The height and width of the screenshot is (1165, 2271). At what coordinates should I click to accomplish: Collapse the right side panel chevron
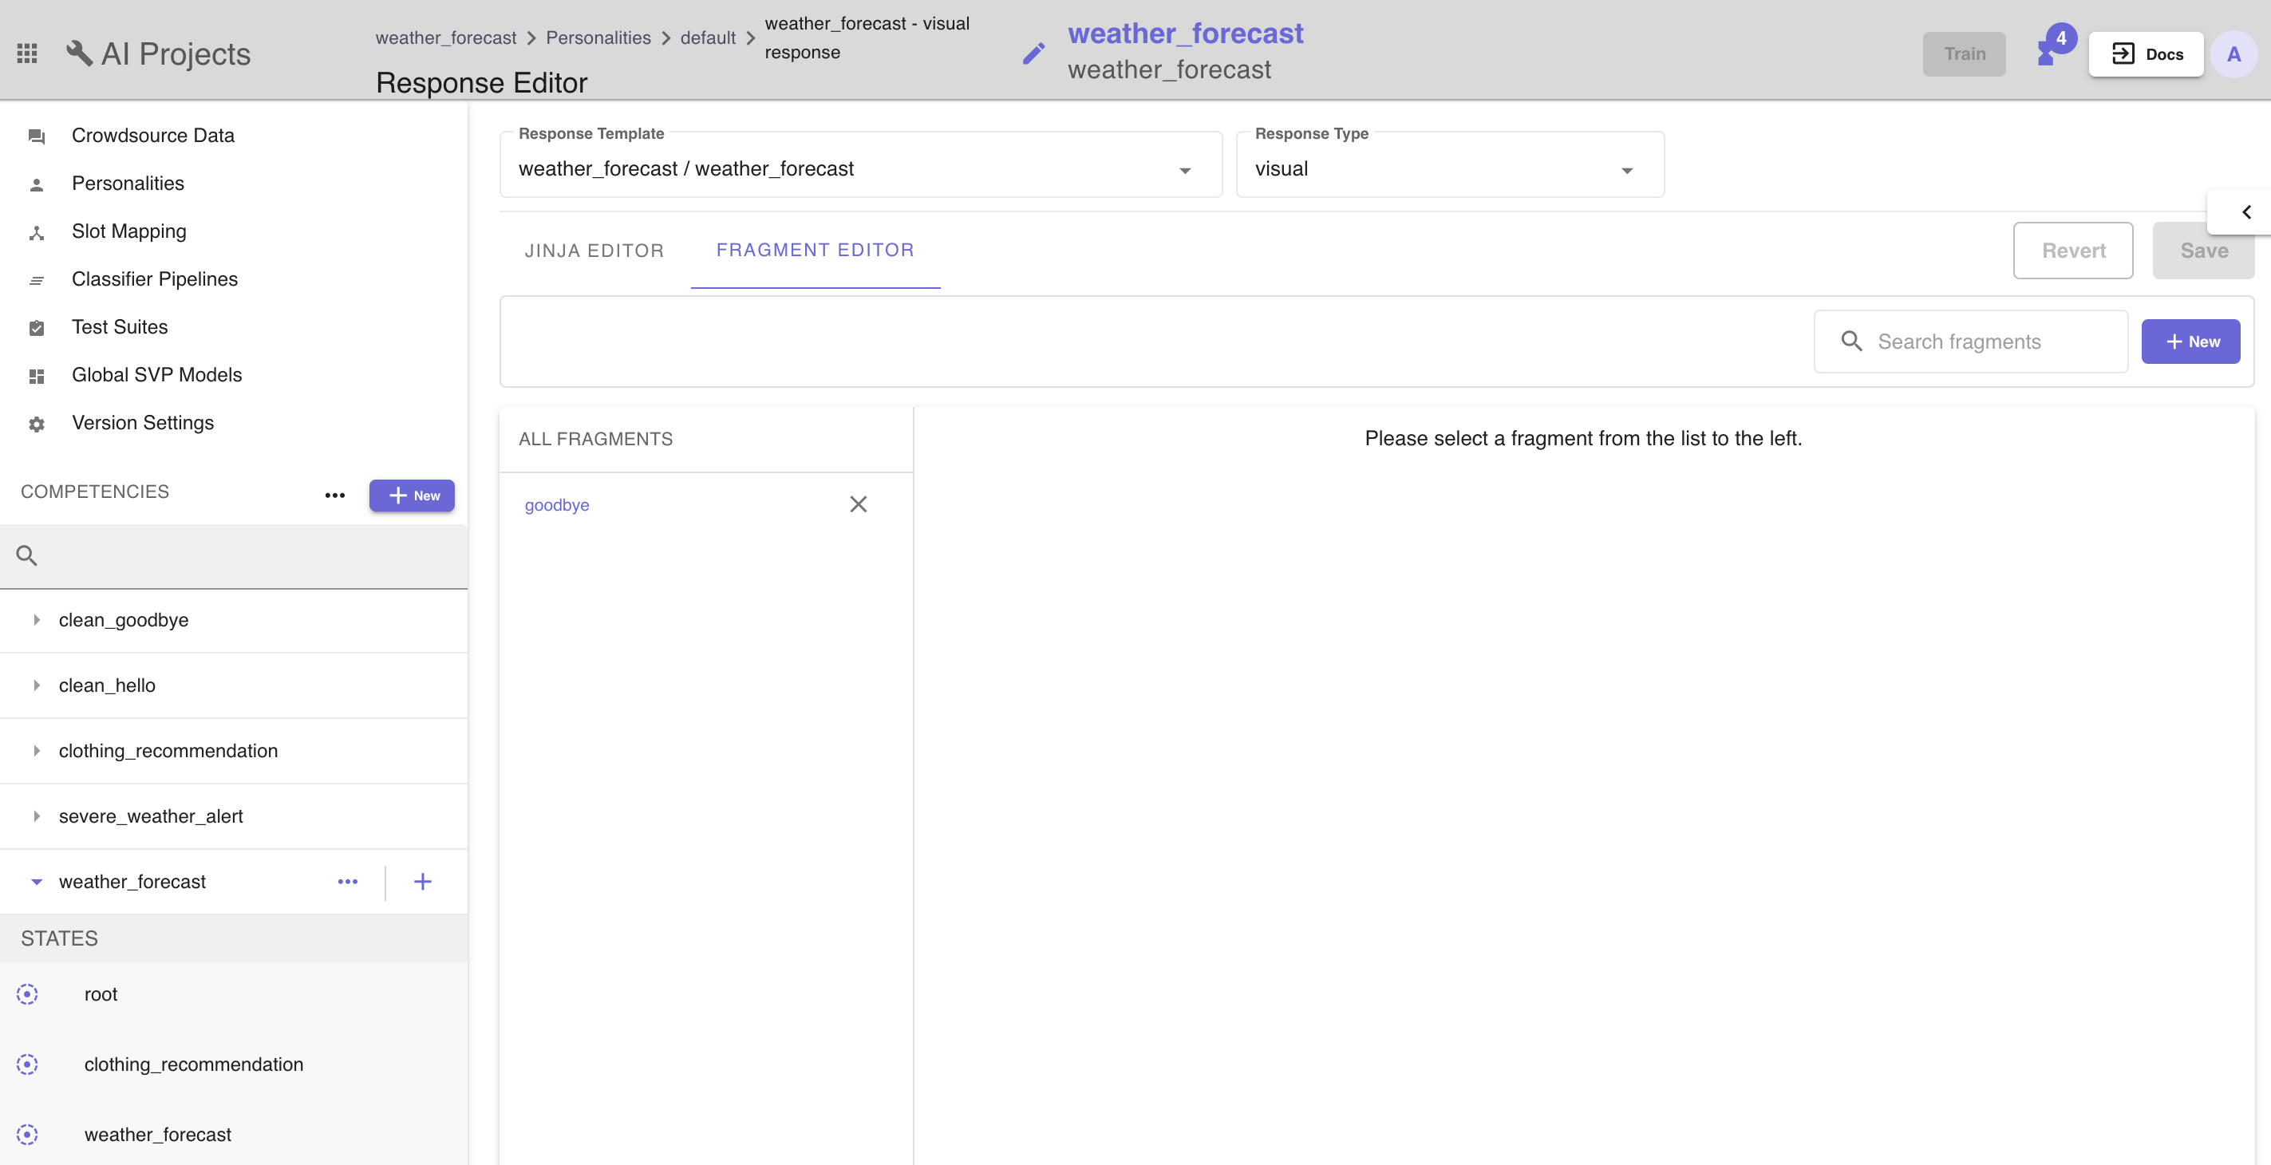(x=2246, y=212)
